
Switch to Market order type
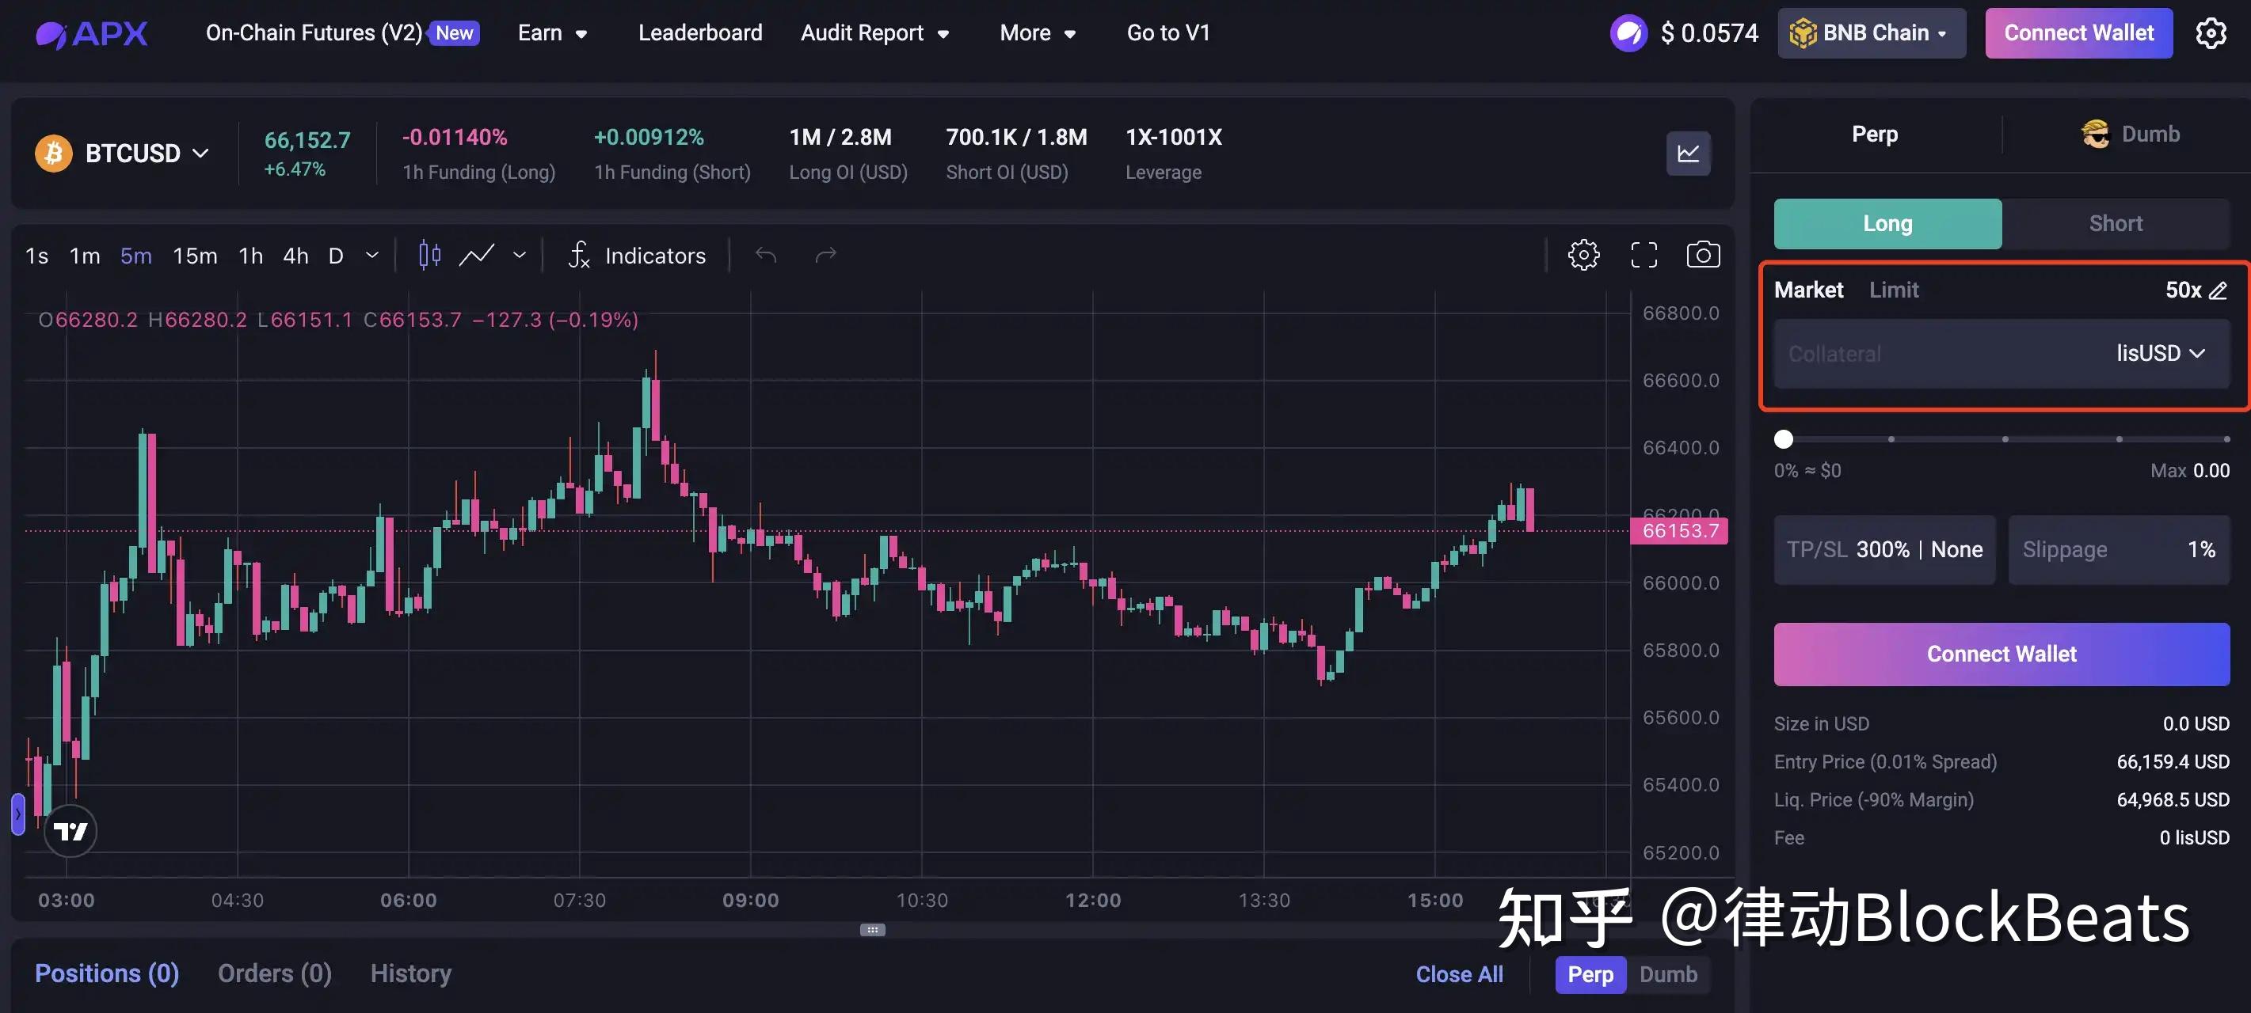tap(1808, 290)
